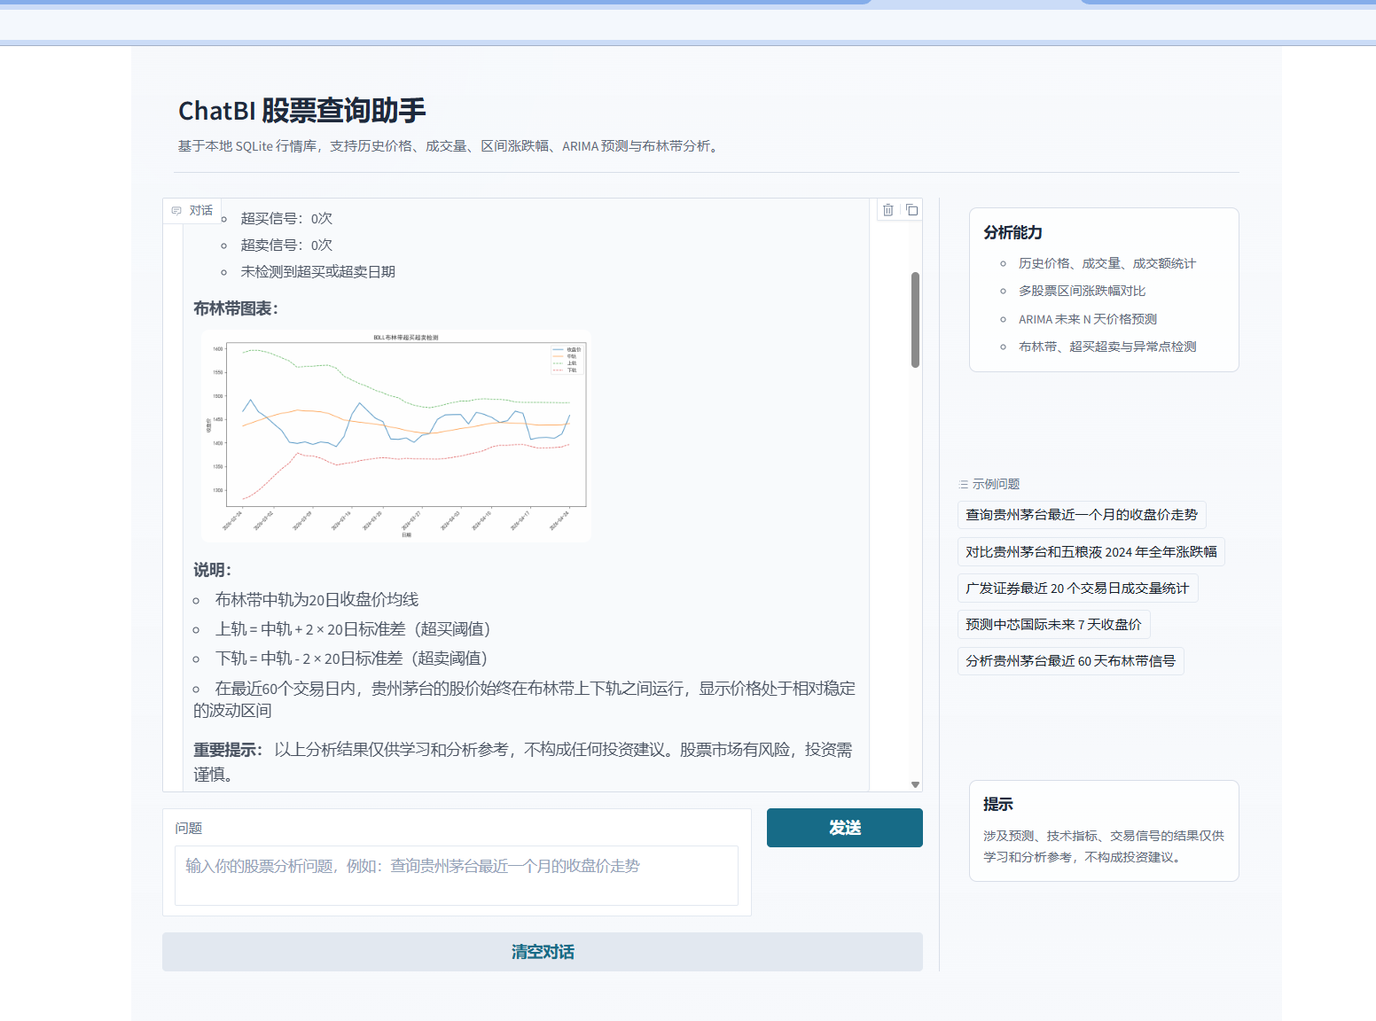Screen dimensions: 1376x1021
Task: Click the 发送 send button
Action: [844, 828]
